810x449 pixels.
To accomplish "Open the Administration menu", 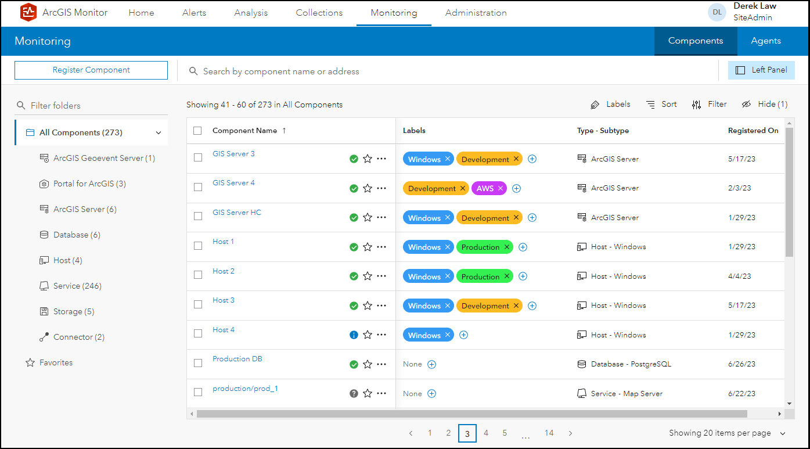I will [x=476, y=13].
